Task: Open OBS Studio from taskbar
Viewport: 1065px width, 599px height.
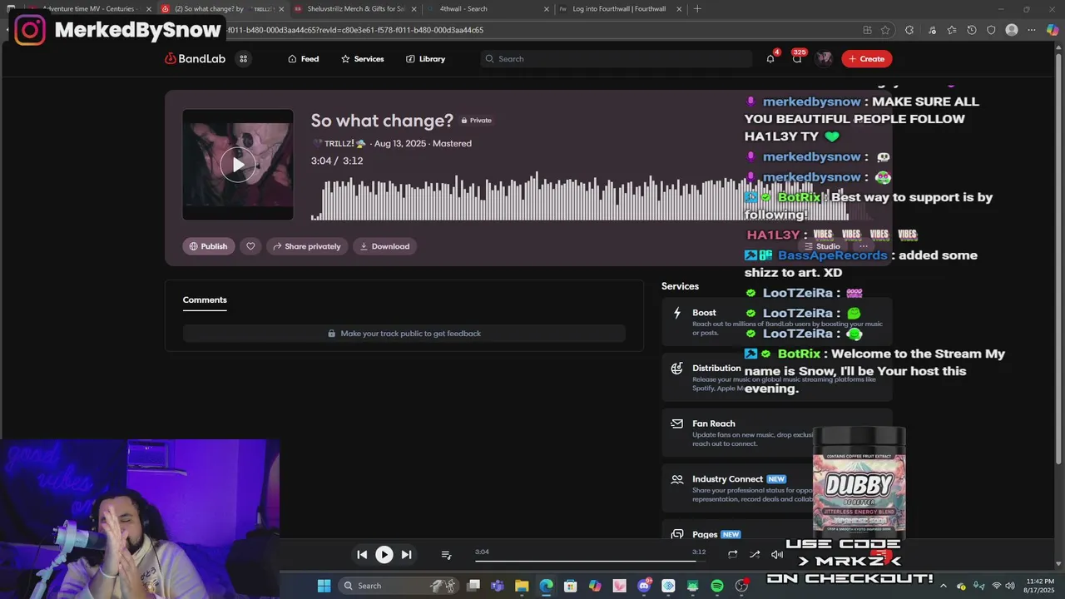Action: [741, 586]
